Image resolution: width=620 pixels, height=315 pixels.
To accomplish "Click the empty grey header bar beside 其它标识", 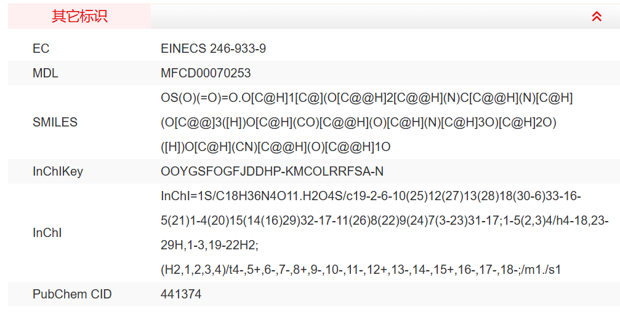I will point(369,17).
